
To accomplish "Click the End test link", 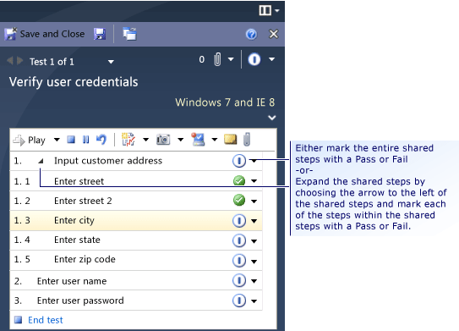I will [x=46, y=320].
